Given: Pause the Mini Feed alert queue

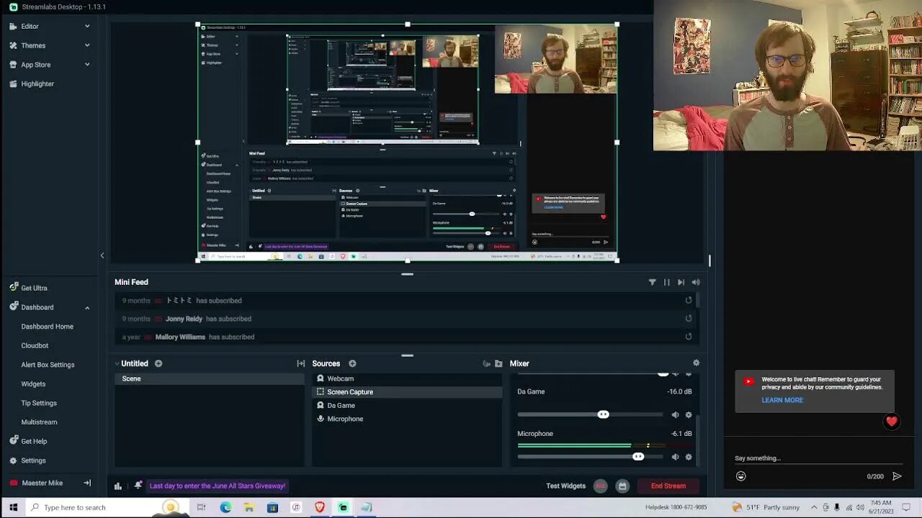Looking at the screenshot, I should pos(666,283).
